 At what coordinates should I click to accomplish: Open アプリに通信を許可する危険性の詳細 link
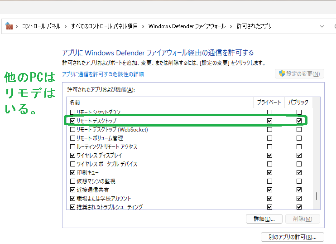[103, 74]
